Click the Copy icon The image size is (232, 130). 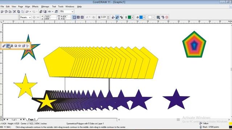(x=18, y=12)
